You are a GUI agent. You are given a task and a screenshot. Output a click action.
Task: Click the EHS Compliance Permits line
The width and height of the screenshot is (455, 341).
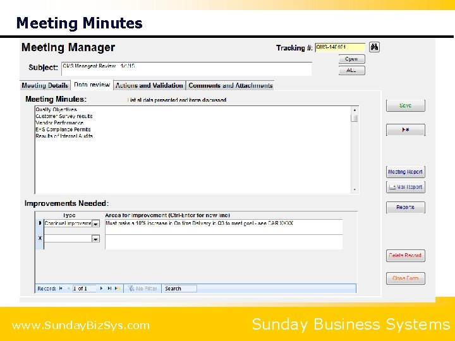tap(63, 129)
